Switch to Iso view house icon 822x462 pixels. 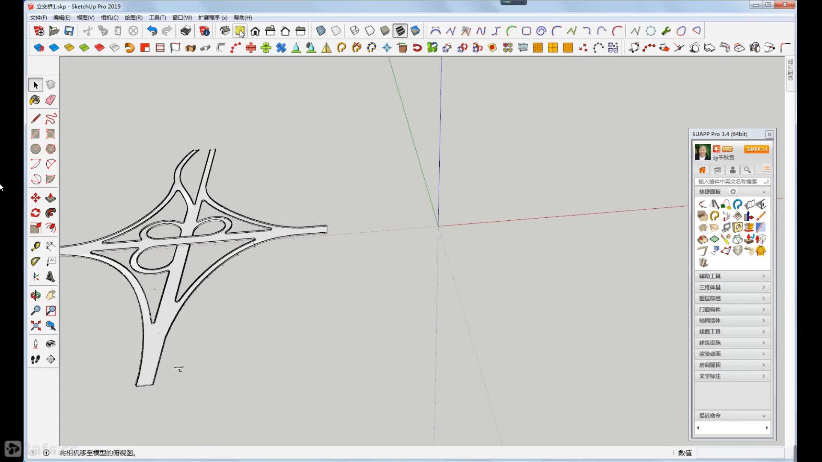pyautogui.click(x=225, y=31)
